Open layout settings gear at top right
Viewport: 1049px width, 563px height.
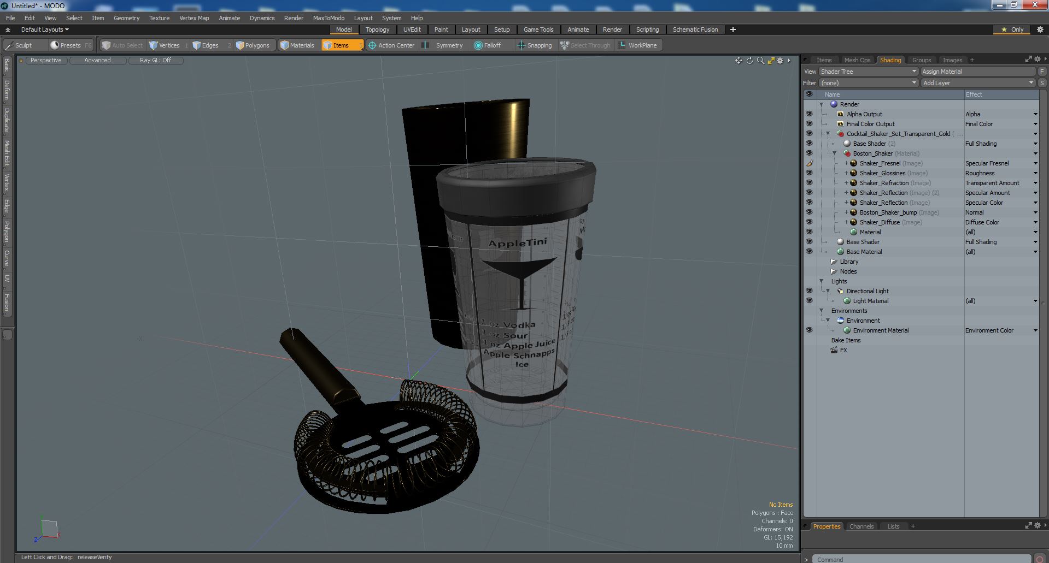pyautogui.click(x=1040, y=29)
